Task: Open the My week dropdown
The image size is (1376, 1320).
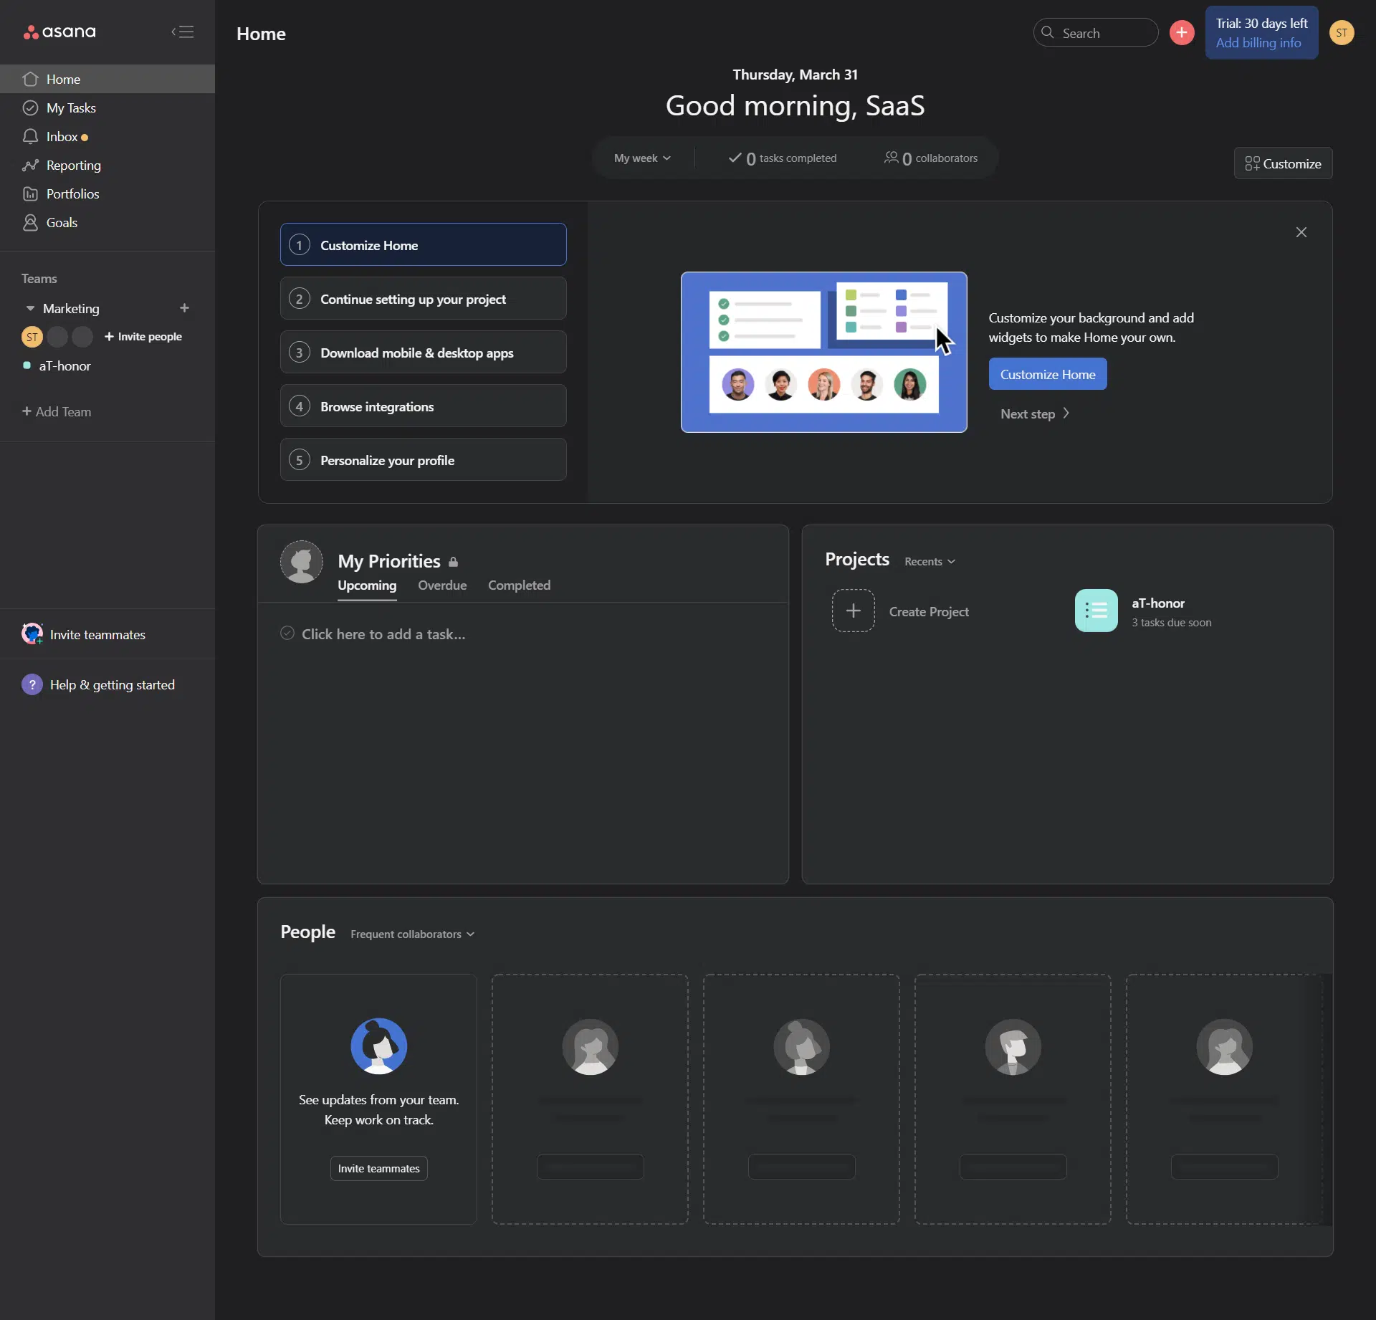Action: pyautogui.click(x=642, y=158)
